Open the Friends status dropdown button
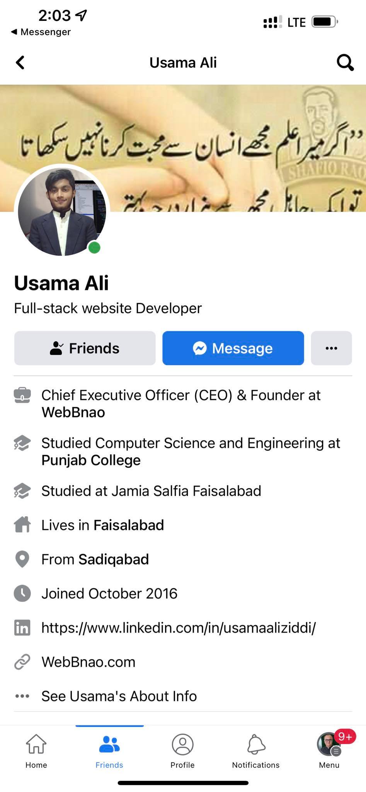366x792 pixels. (85, 348)
